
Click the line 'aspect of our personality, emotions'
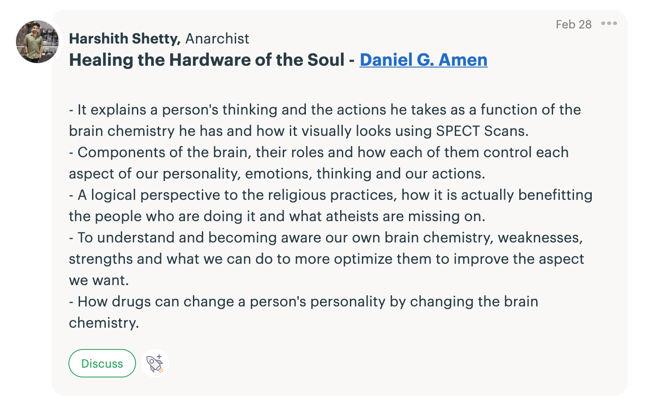click(277, 174)
